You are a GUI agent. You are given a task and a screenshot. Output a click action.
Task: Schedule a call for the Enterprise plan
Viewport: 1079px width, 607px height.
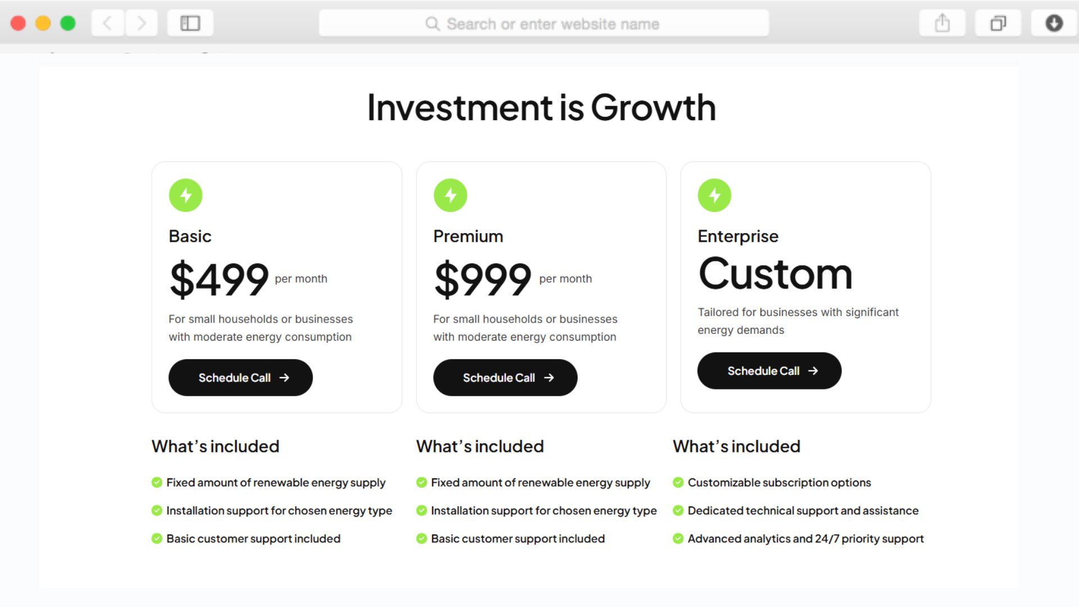769,371
